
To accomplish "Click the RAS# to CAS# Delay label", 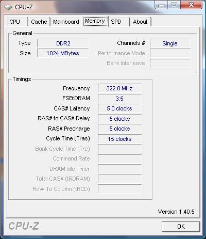I will [64, 118].
